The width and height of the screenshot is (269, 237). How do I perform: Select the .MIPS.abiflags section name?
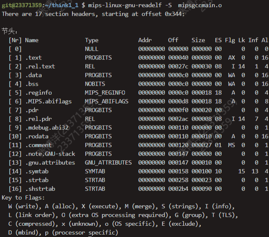pyautogui.click(x=48, y=101)
